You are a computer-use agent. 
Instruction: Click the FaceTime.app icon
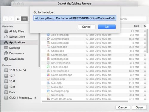[48, 67]
